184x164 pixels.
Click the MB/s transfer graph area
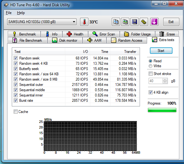tap(90, 136)
